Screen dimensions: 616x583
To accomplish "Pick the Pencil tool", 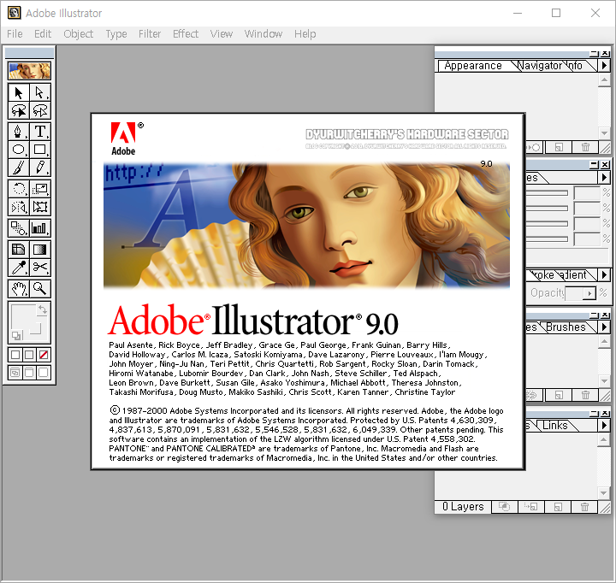I will click(39, 168).
